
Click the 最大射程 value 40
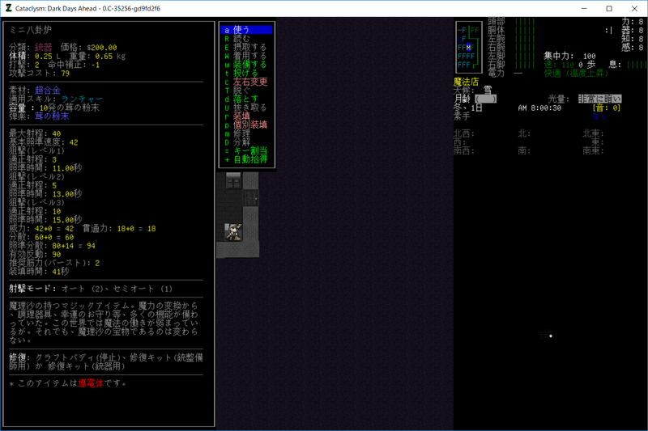57,133
